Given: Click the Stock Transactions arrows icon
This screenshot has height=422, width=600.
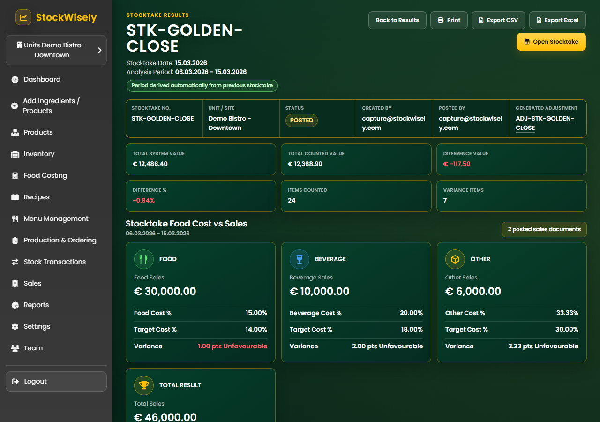Looking at the screenshot, I should [15, 262].
